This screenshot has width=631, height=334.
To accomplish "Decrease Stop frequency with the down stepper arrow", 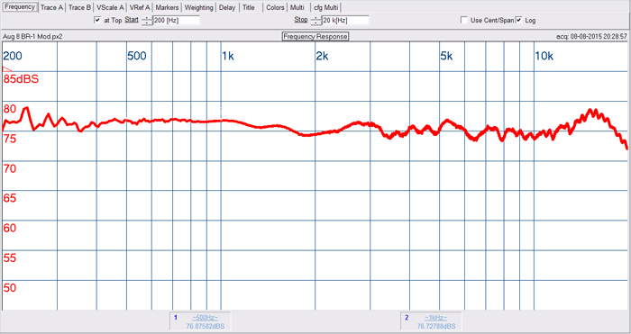I will tap(316, 23).
